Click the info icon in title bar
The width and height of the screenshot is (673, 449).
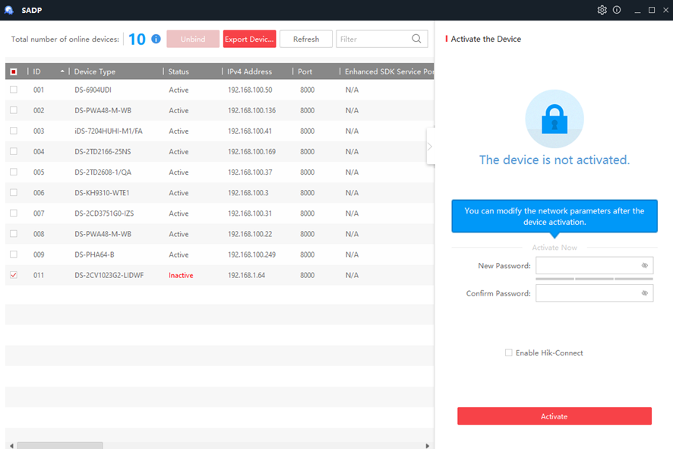[x=617, y=10]
